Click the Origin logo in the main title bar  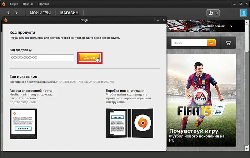(4, 4)
